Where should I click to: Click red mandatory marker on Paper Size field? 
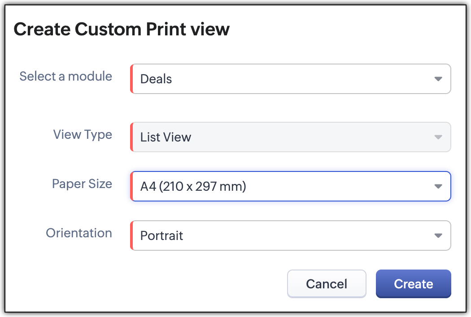(132, 186)
